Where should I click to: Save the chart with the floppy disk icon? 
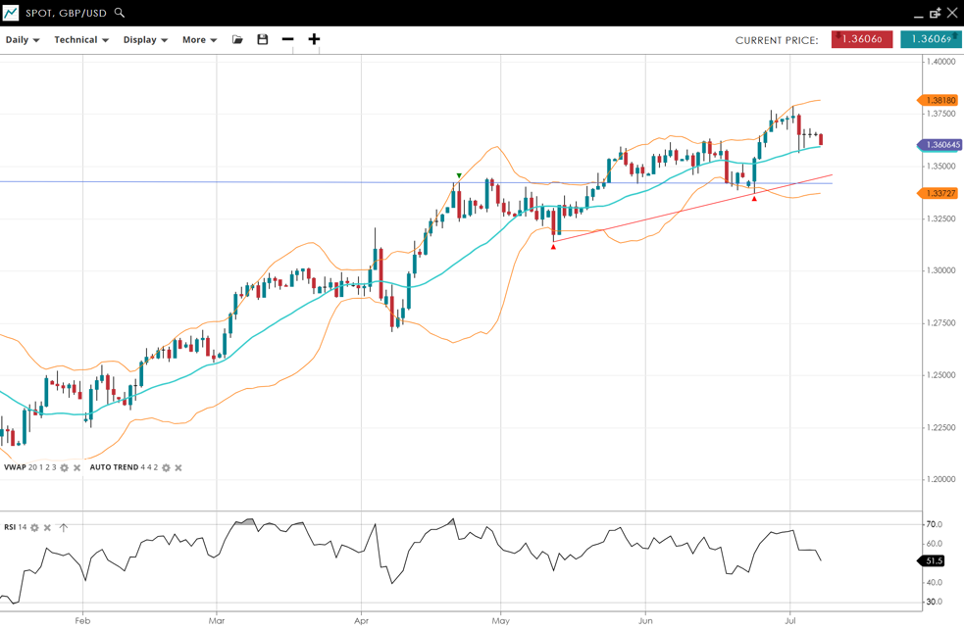click(263, 40)
